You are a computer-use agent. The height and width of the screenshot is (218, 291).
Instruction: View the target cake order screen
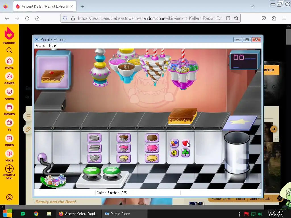(x=53, y=70)
